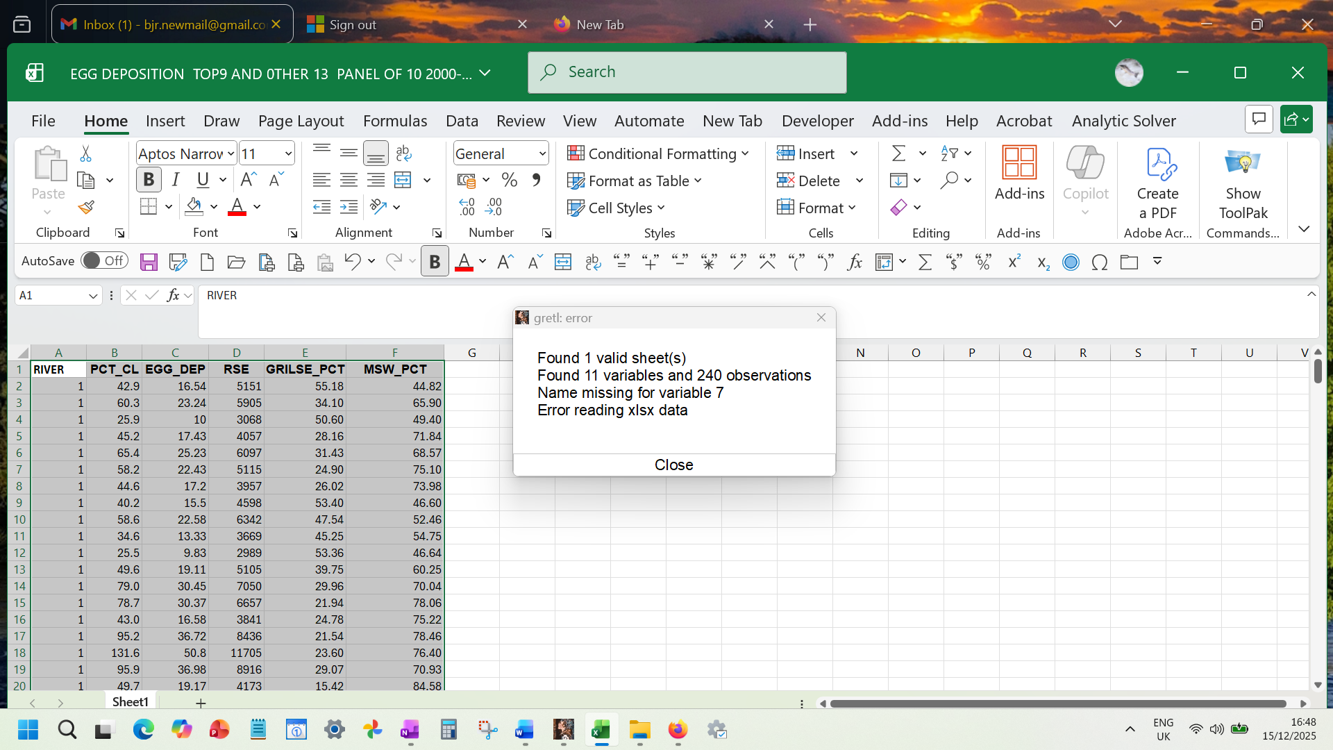Click the Save icon in quick access toolbar
This screenshot has height=750, width=1333.
149,262
